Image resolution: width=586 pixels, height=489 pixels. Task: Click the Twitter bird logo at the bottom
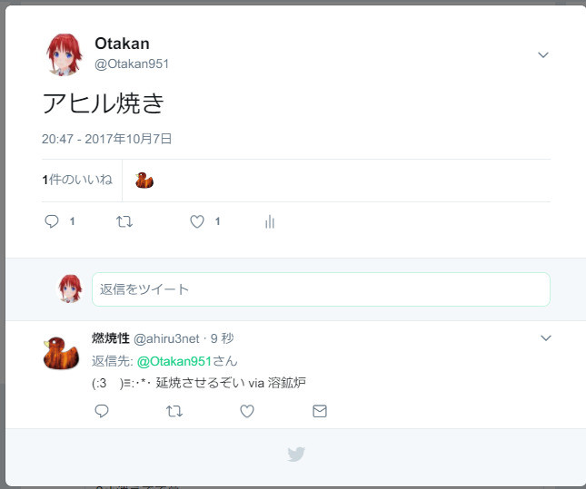pos(296,454)
